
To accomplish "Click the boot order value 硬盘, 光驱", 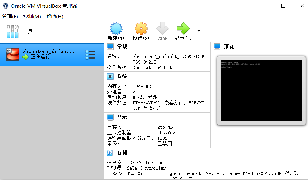I will (145, 97).
